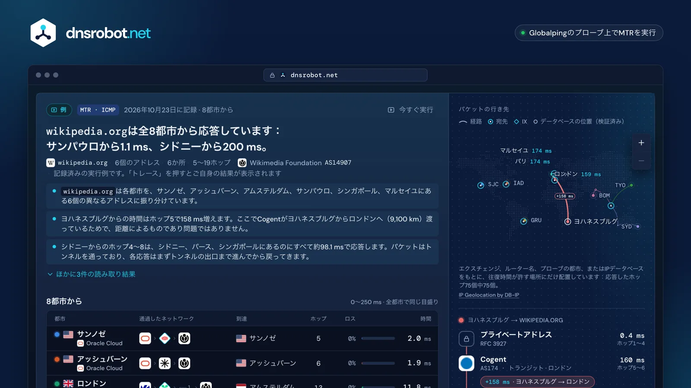Click the blue Cogent hop circle icon
Screen dimensions: 691x388
(466, 363)
